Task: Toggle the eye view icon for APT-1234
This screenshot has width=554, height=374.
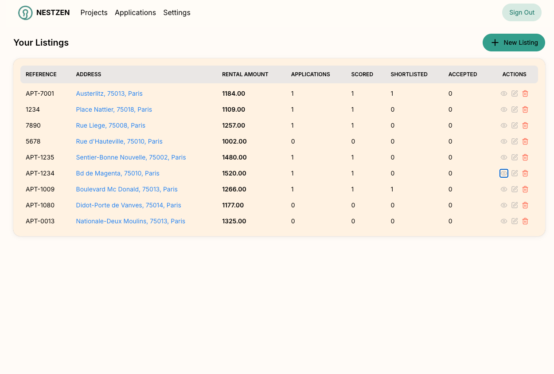Action: coord(504,173)
